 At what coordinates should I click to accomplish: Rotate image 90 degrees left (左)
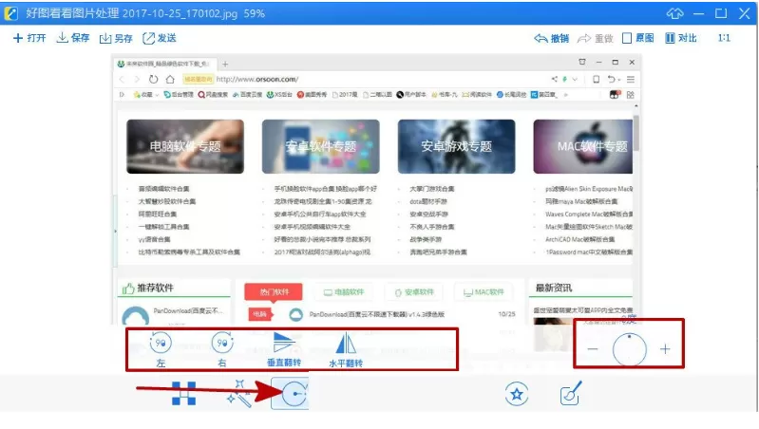(161, 349)
